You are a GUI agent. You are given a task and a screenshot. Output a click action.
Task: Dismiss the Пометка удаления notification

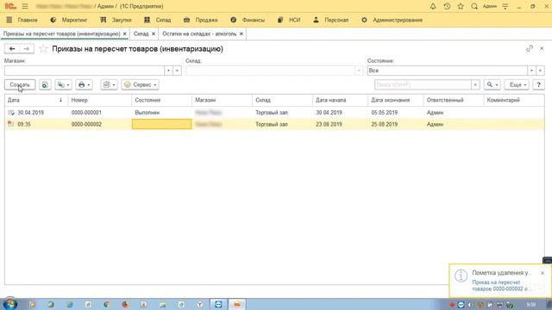pyautogui.click(x=543, y=273)
